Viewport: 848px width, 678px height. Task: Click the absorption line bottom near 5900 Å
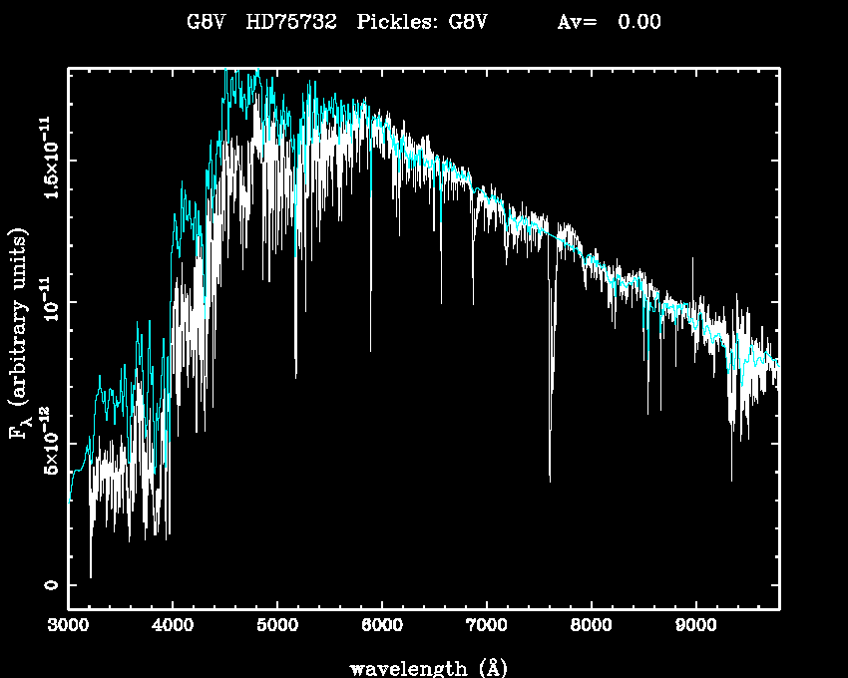point(371,350)
